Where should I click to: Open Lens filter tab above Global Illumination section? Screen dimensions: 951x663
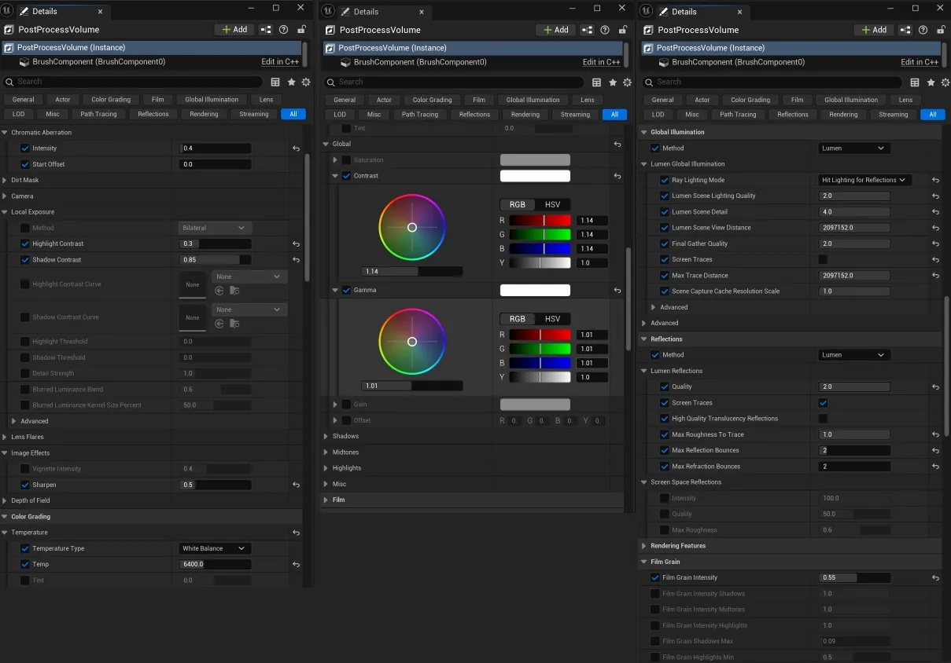[x=906, y=100]
